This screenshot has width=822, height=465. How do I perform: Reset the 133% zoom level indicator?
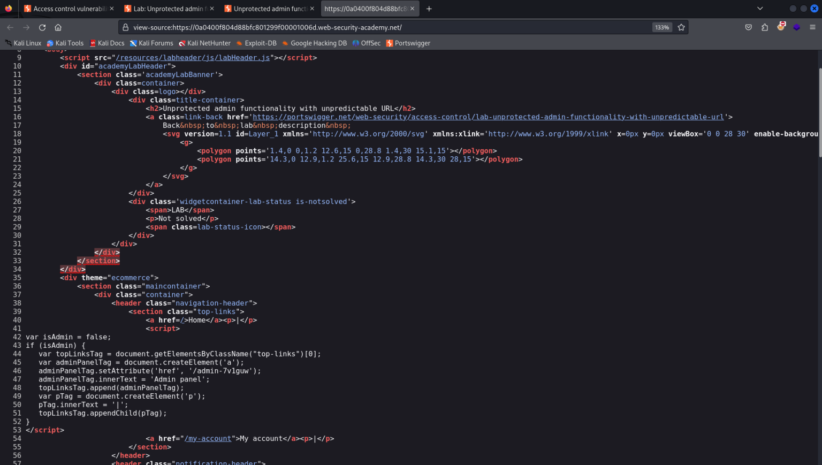[x=662, y=27]
